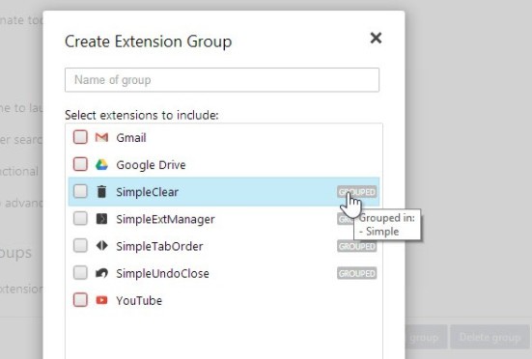This screenshot has width=532, height=359.
Task: Focus the Name of group field
Action: click(222, 80)
